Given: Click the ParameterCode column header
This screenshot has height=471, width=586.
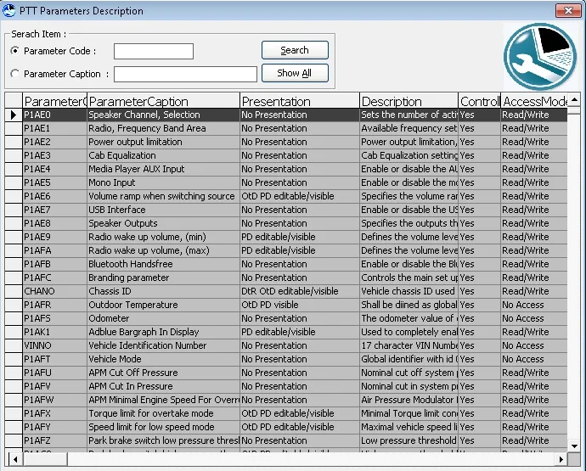Looking at the screenshot, I should (x=54, y=101).
